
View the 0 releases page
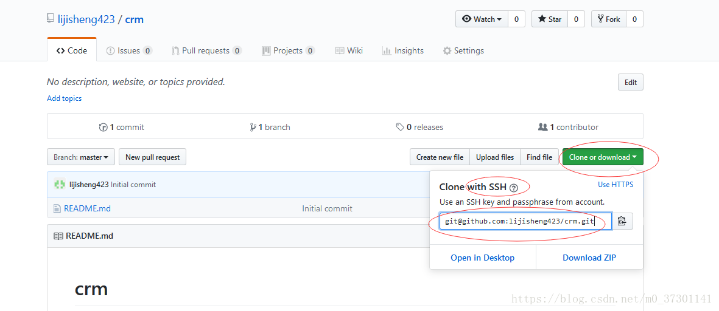(419, 127)
